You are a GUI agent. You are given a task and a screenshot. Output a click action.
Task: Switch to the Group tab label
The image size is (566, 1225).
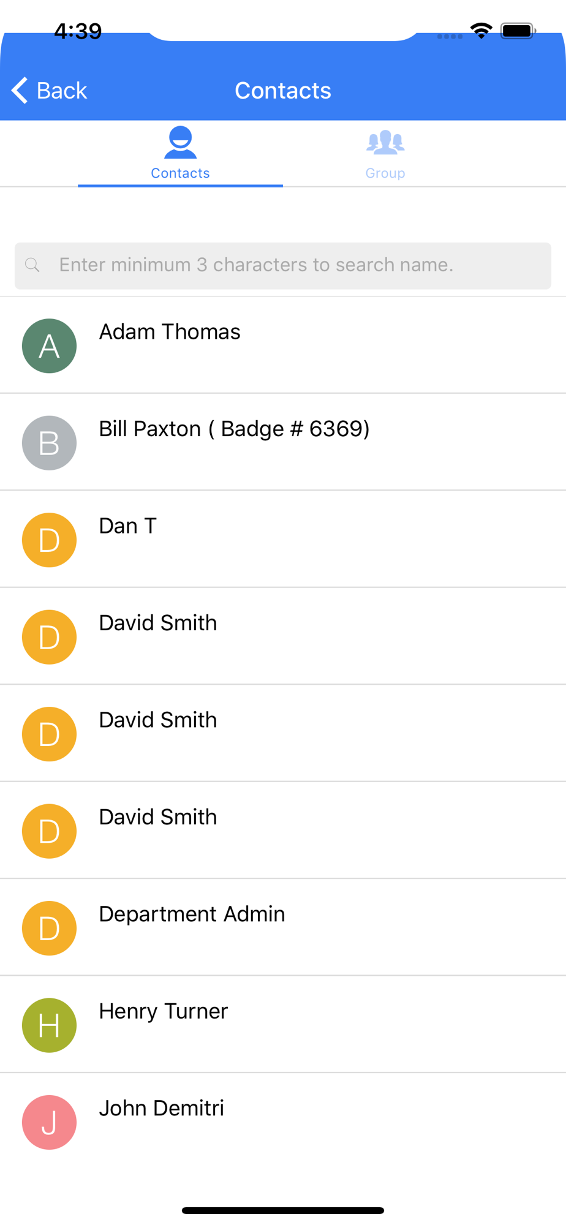coord(385,173)
